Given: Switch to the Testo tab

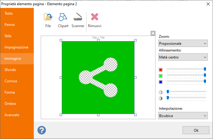Looking at the screenshot, I should click(x=17, y=13).
